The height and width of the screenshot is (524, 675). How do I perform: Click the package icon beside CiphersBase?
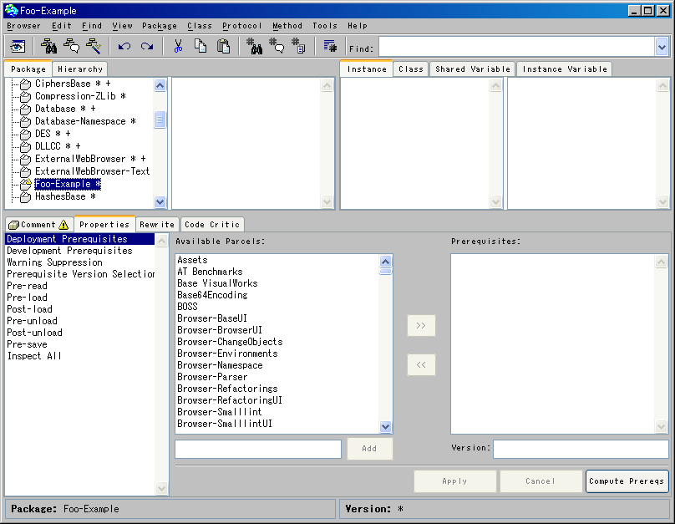[x=25, y=84]
